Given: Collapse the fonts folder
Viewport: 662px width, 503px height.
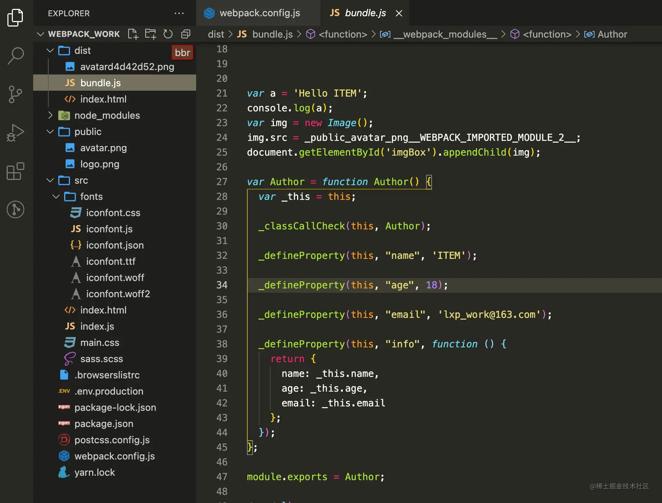Looking at the screenshot, I should [x=56, y=197].
